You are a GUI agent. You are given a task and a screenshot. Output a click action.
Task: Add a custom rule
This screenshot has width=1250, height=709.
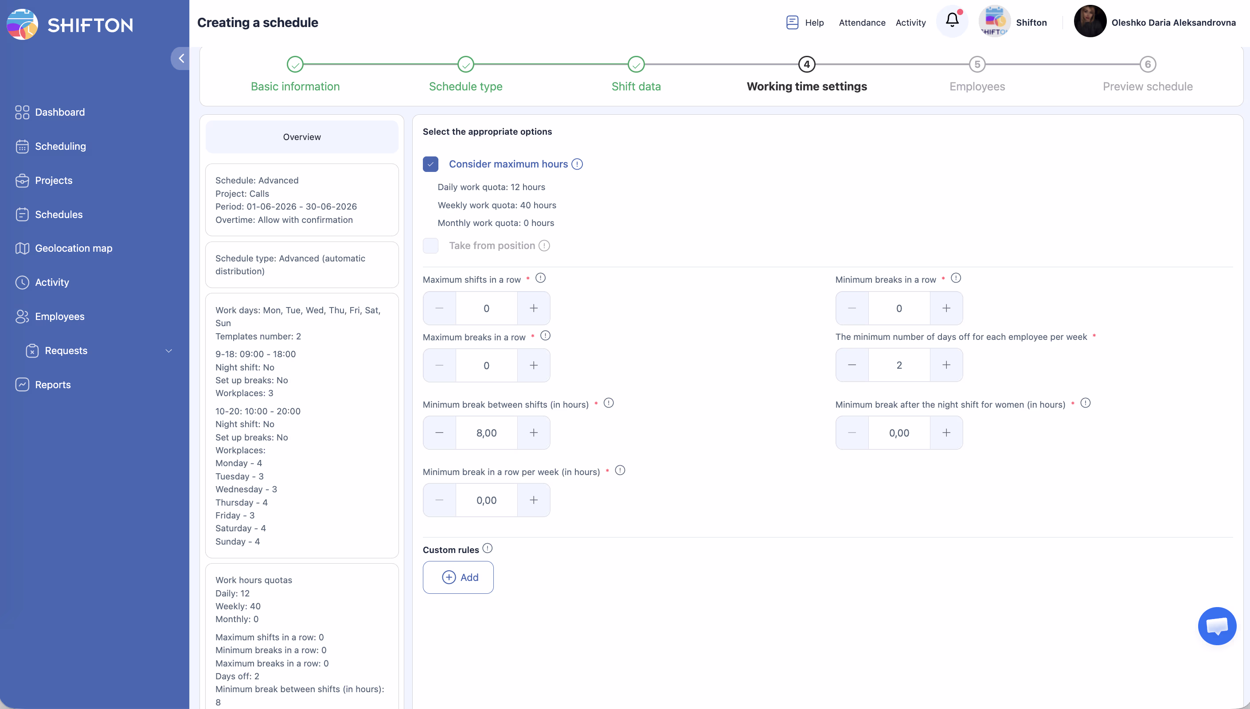[458, 577]
